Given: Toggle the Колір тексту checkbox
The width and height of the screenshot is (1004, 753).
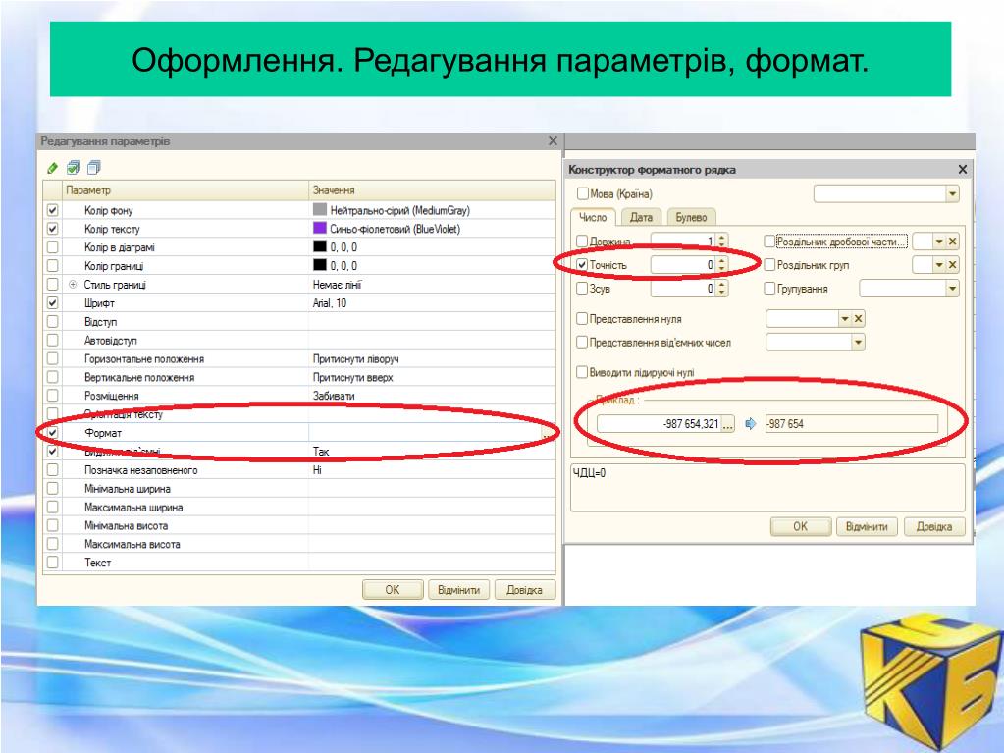Looking at the screenshot, I should click(x=52, y=229).
